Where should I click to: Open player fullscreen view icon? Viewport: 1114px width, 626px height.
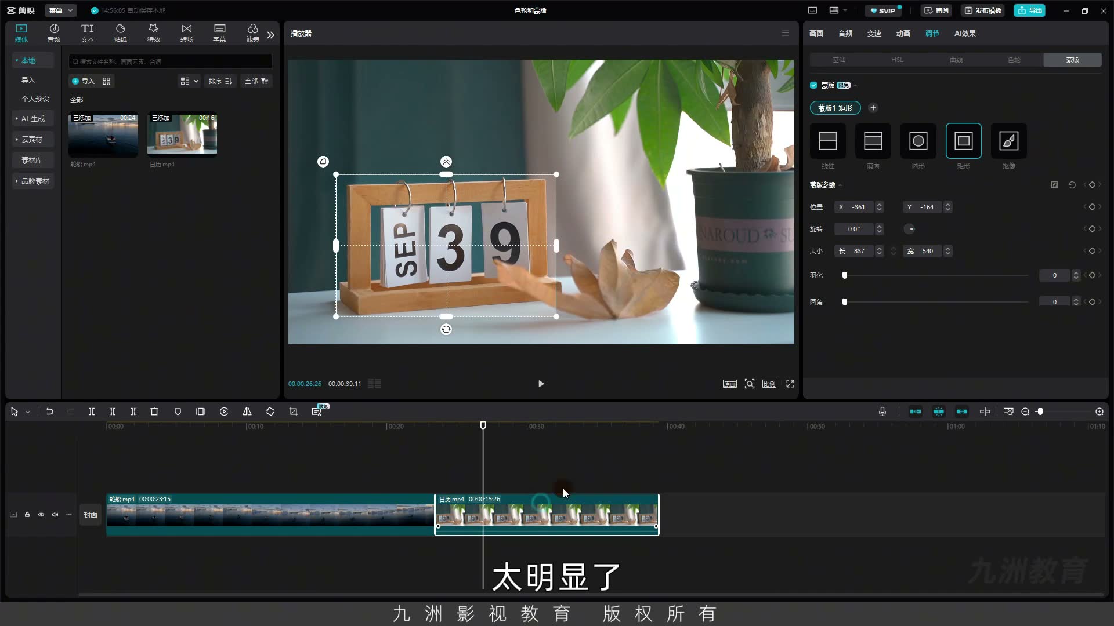pyautogui.click(x=790, y=384)
